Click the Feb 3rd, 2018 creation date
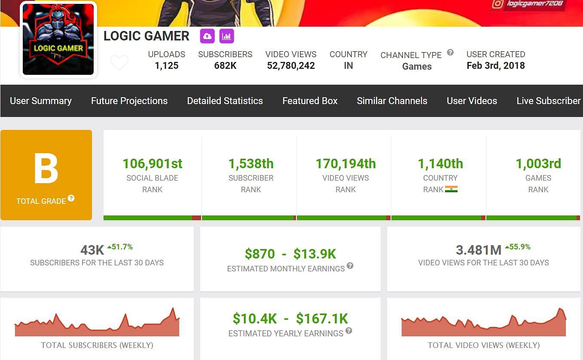 496,66
